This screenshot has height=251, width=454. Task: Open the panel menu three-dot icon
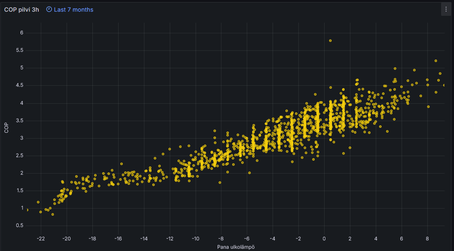click(x=446, y=9)
